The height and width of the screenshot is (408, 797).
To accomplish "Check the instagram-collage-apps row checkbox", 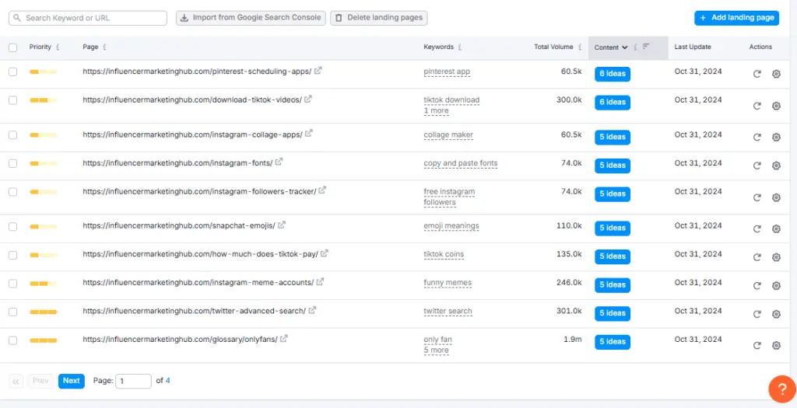I will [x=12, y=135].
